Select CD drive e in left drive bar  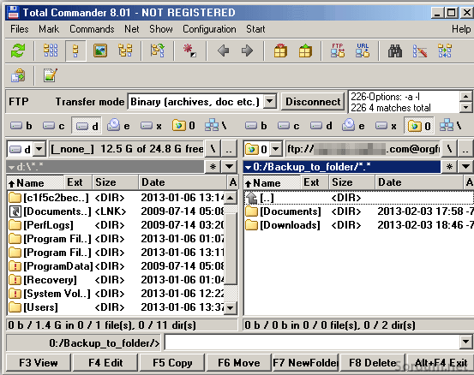pos(118,126)
